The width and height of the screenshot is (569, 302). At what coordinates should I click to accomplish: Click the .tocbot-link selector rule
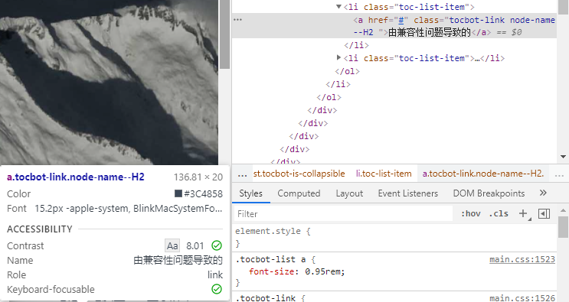pyautogui.click(x=266, y=298)
